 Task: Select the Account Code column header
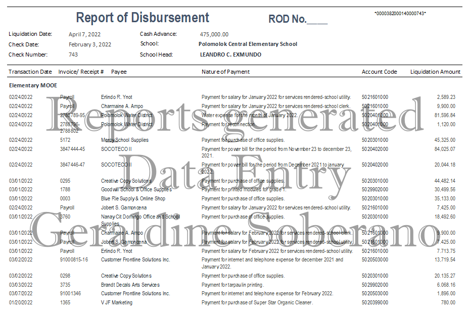click(x=379, y=72)
